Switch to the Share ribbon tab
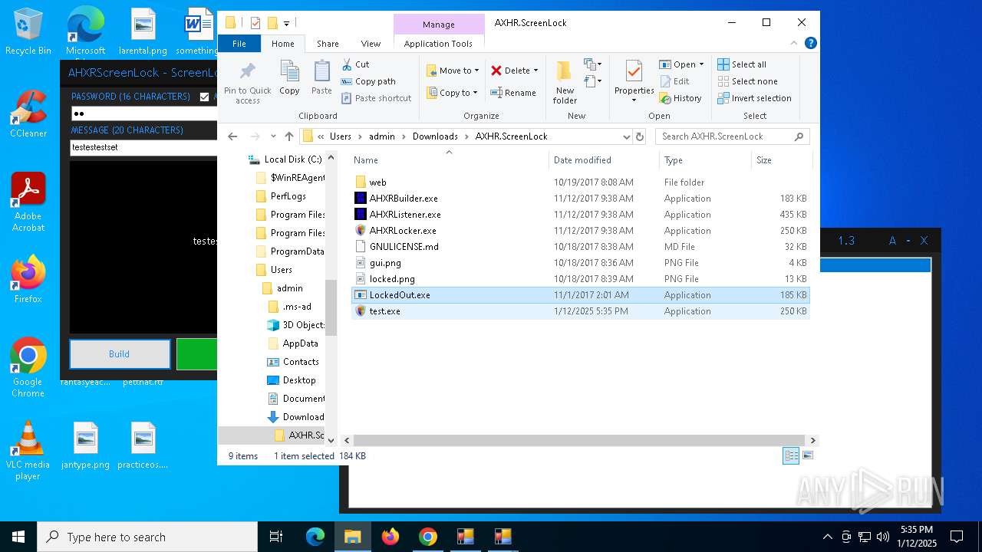This screenshot has height=552, width=982. (x=328, y=44)
